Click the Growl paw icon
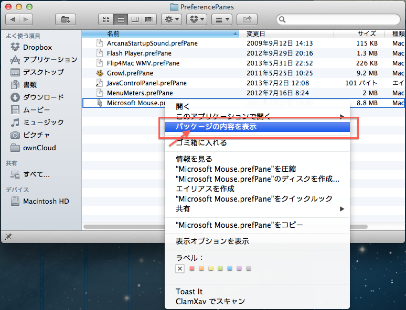The width and height of the screenshot is (406, 310). click(x=100, y=73)
